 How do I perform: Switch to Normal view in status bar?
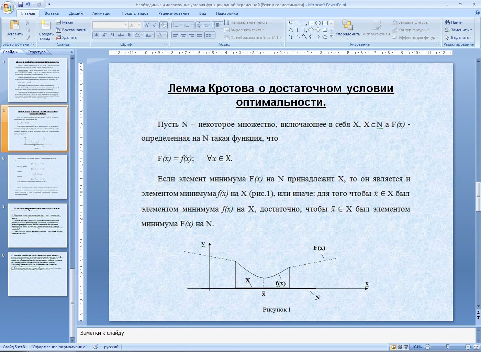click(394, 347)
